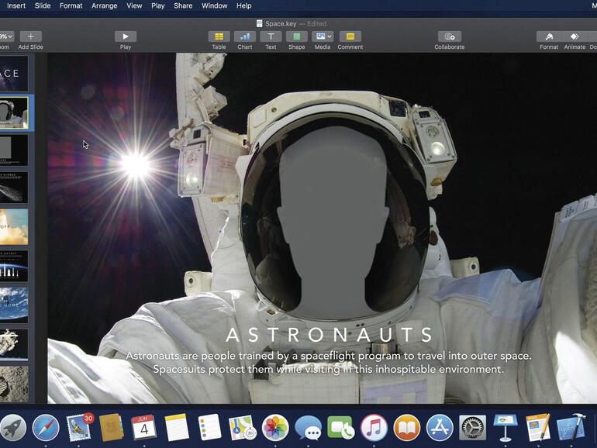Select the ASTRONAUTS title text on the slide
597x448 pixels.
pyautogui.click(x=329, y=335)
